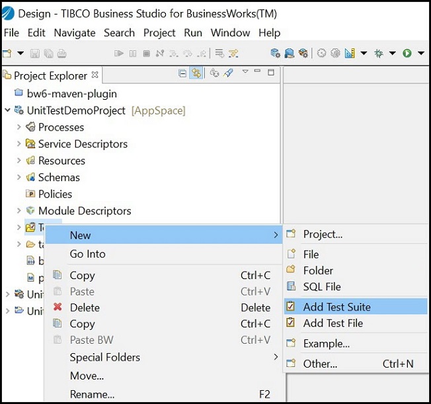
Task: Click the ruler and triangle toolbar icon
Action: point(350,53)
